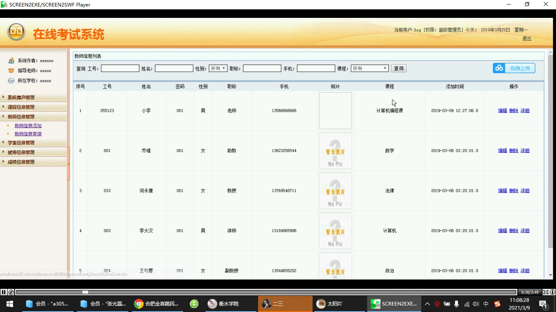This screenshot has width=556, height=312.
Task: Click the 指导老师 icon in the sidebar
Action: click(x=11, y=71)
